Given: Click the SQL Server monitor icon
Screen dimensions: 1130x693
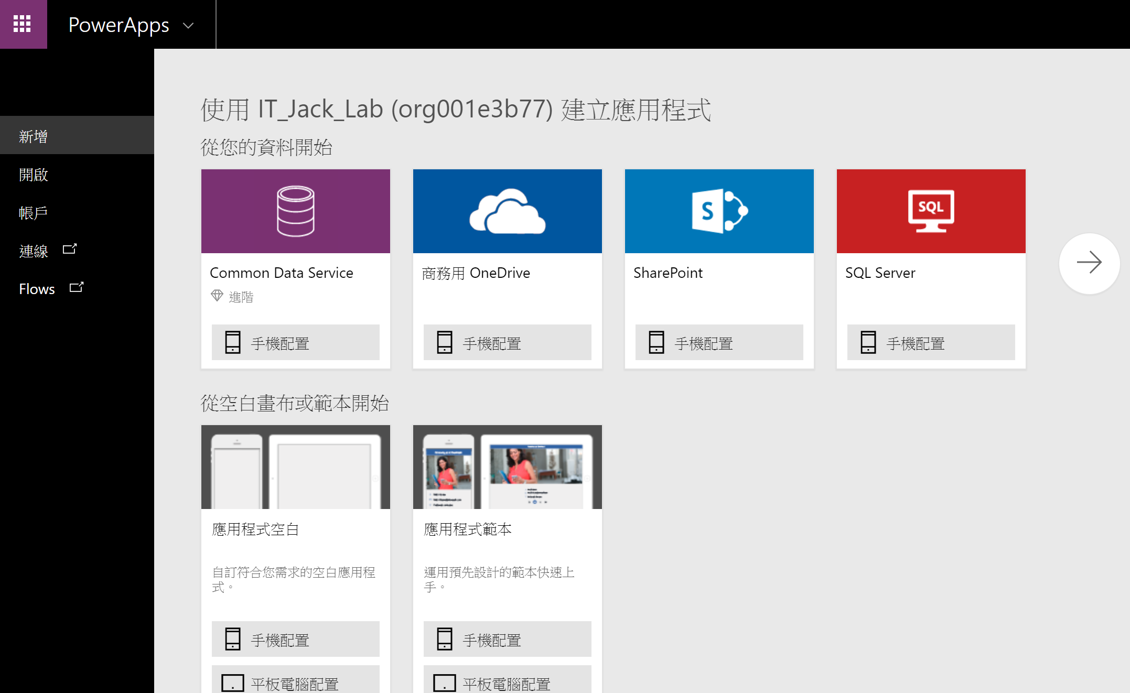Looking at the screenshot, I should click(931, 211).
